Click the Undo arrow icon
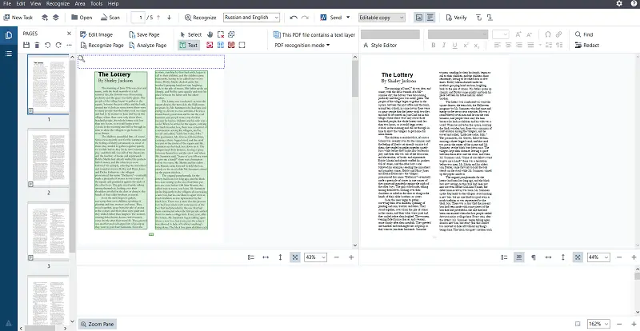 coord(294,18)
